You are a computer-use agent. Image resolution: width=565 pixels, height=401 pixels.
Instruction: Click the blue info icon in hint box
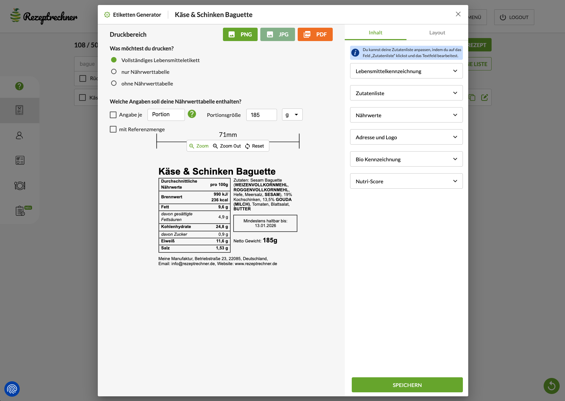(x=355, y=53)
